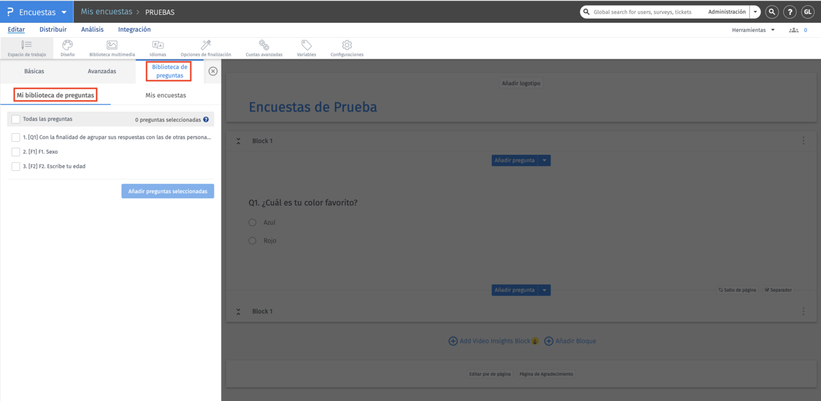Open the GL user profile avatar
This screenshot has height=401, width=821.
pos(808,12)
